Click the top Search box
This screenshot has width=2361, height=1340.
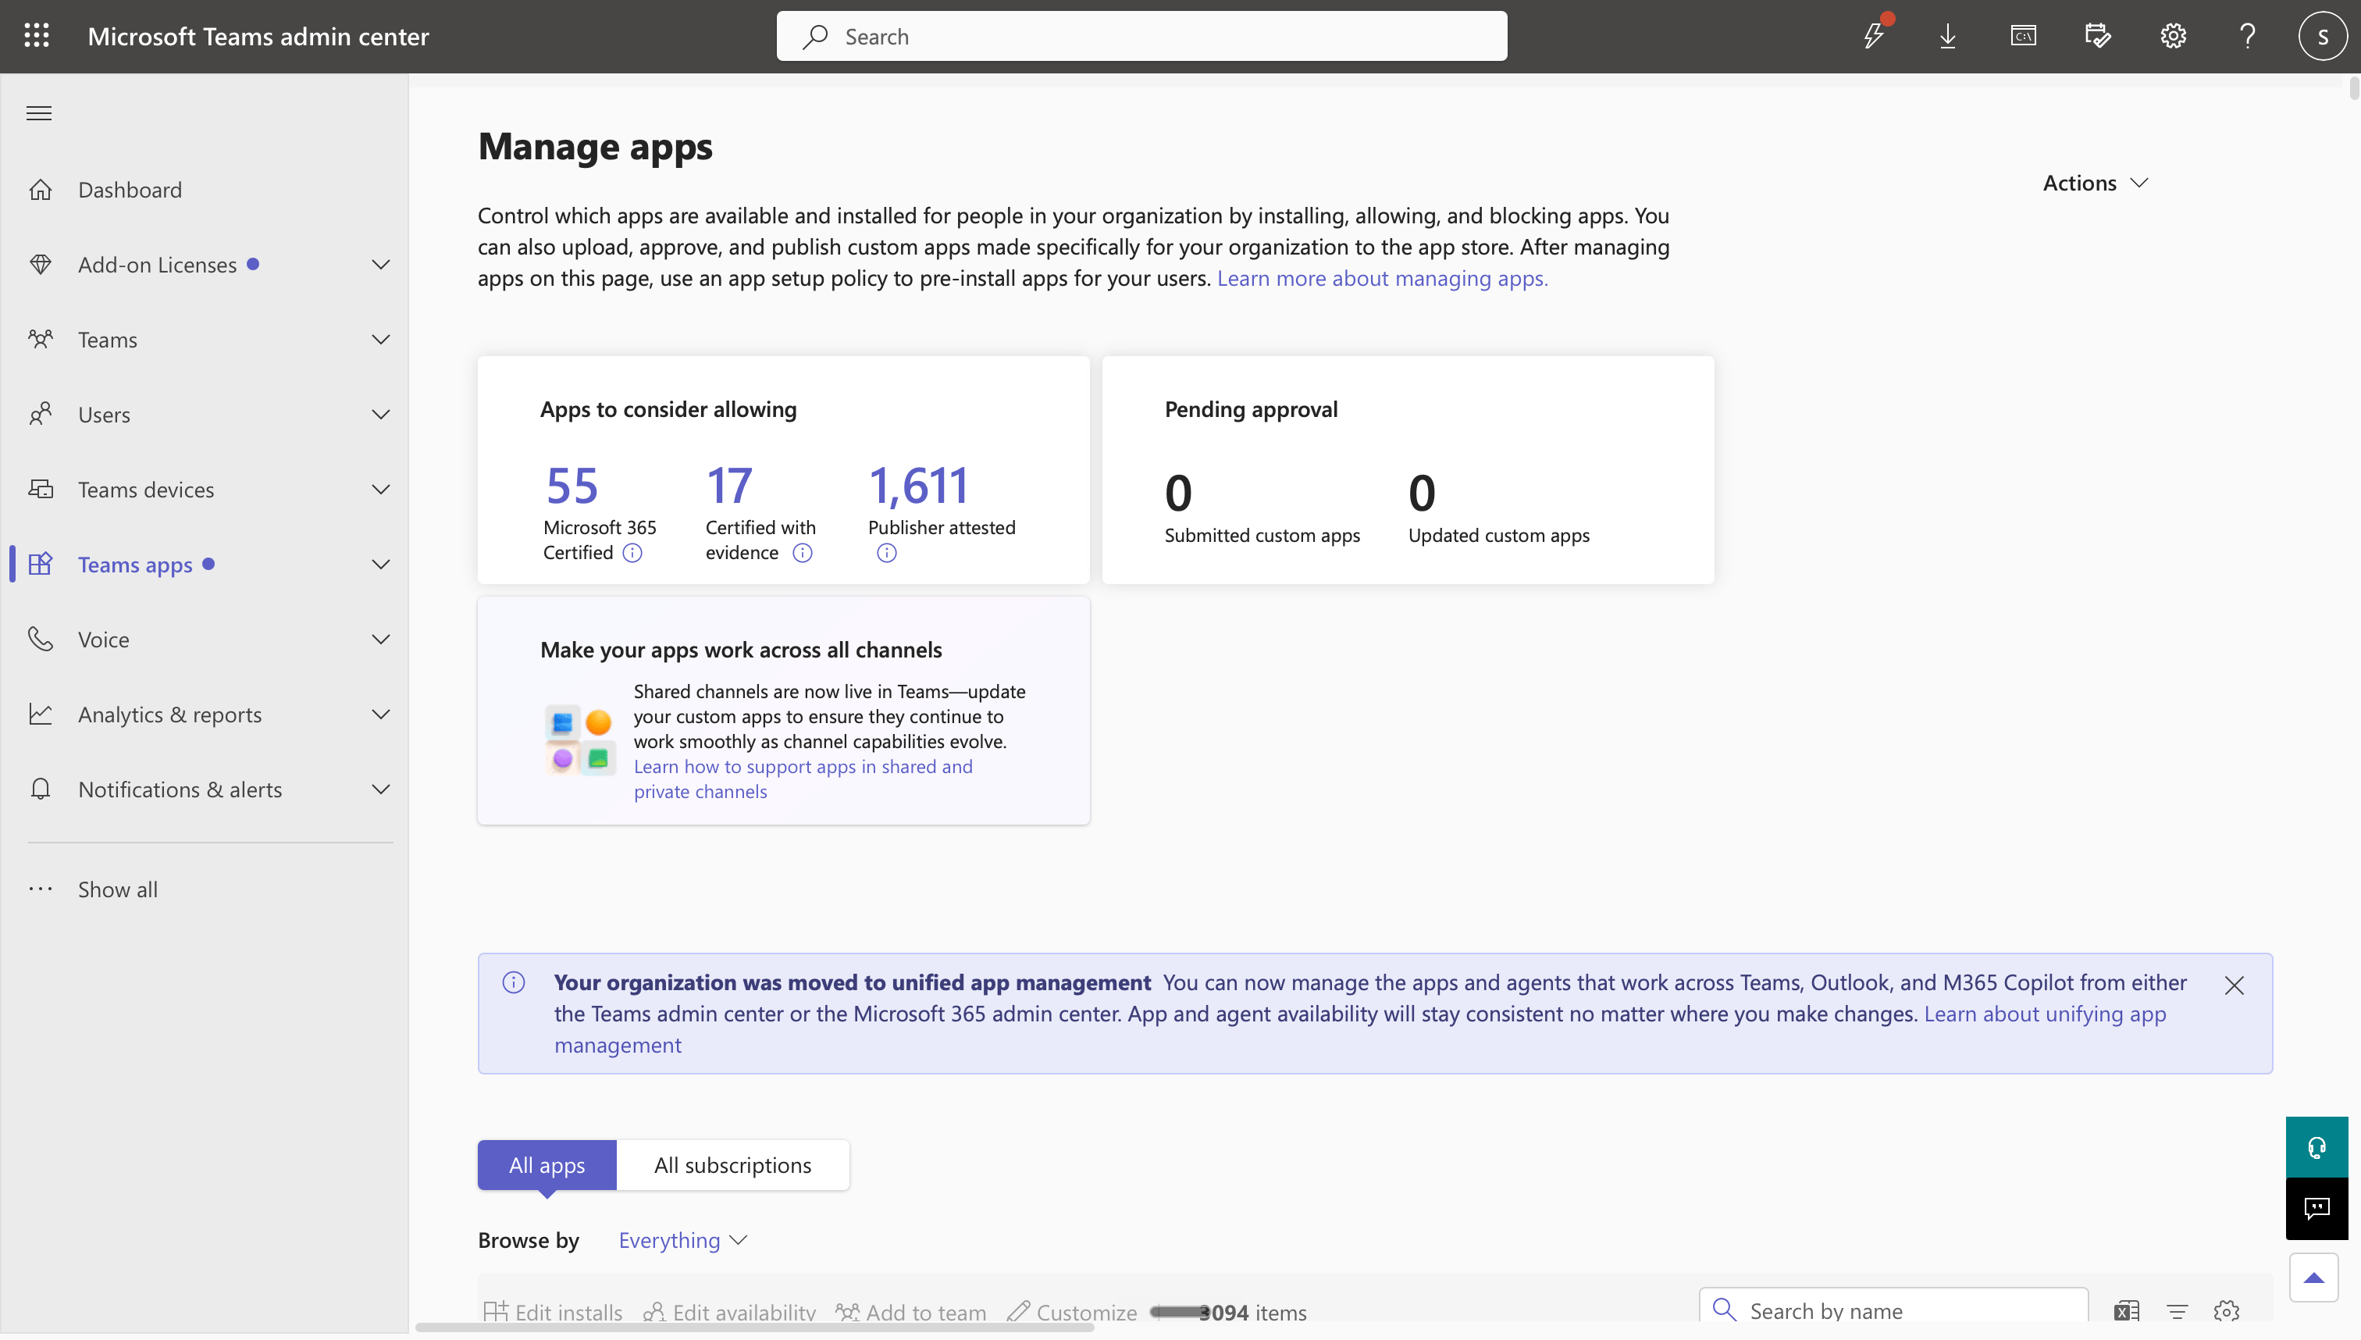pos(1141,36)
